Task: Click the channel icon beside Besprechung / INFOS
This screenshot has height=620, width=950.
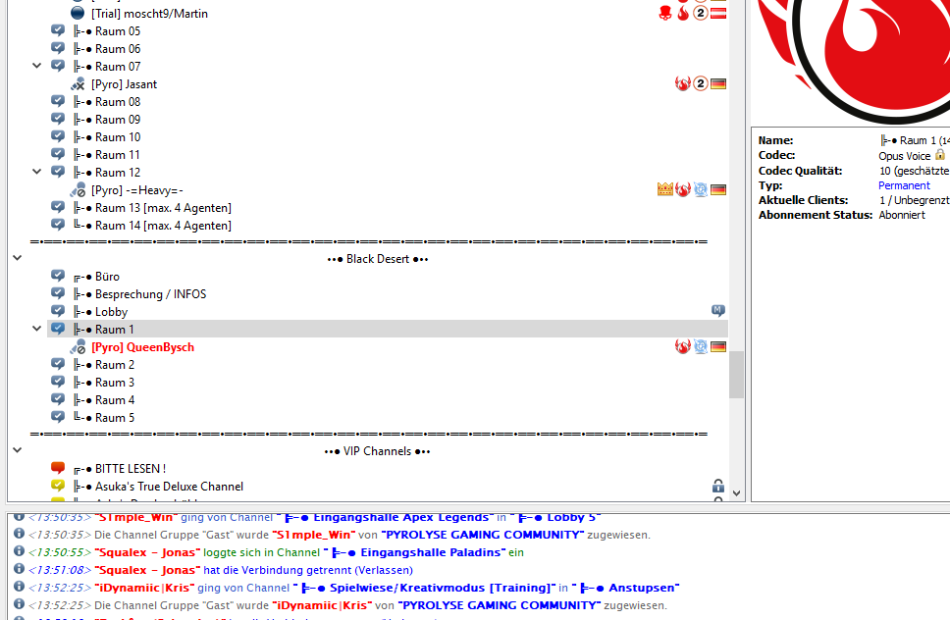Action: click(x=58, y=293)
